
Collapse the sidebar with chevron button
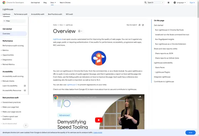(26, 125)
